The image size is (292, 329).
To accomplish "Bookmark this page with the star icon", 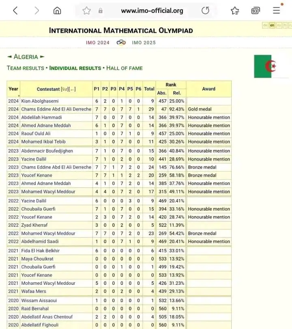I will [86, 11].
